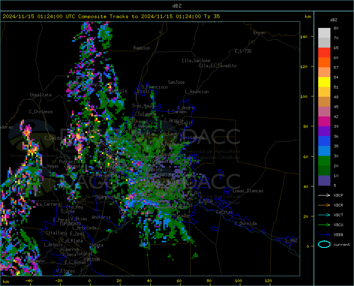
Task: Click the blue VBBB arrow icon
Action: tap(324, 234)
